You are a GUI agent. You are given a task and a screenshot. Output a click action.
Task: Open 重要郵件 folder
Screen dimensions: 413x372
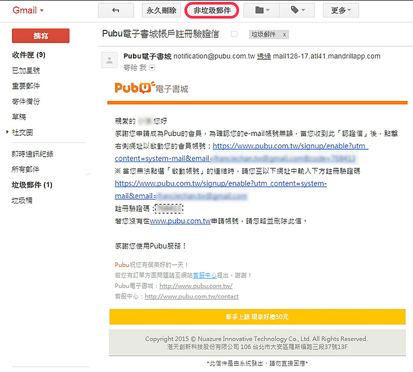pyautogui.click(x=26, y=86)
